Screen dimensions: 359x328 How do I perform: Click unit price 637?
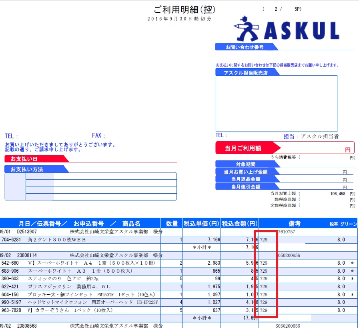tap(217, 310)
